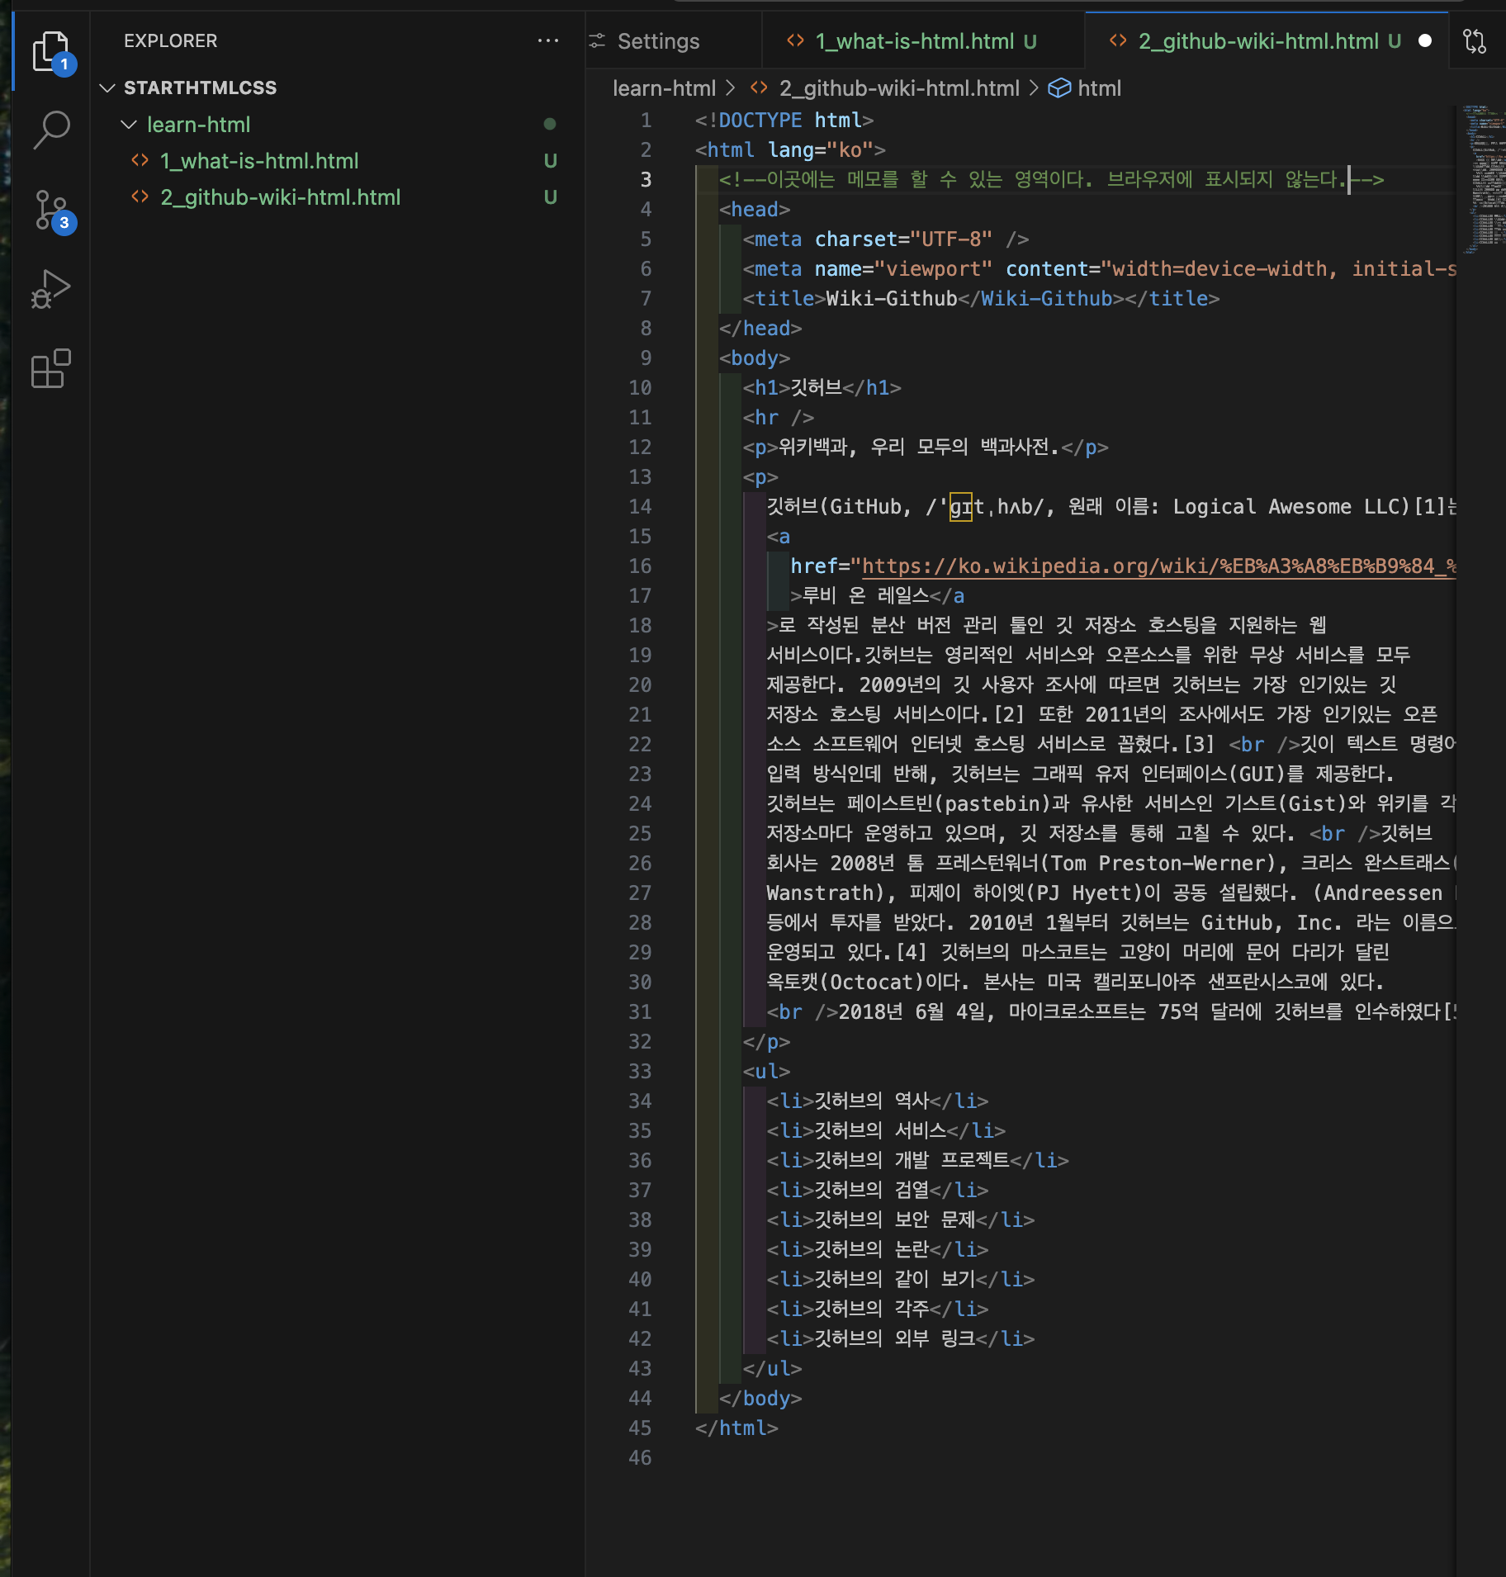Click the Korean comment on line 3
The image size is (1506, 1577).
coord(1051,179)
